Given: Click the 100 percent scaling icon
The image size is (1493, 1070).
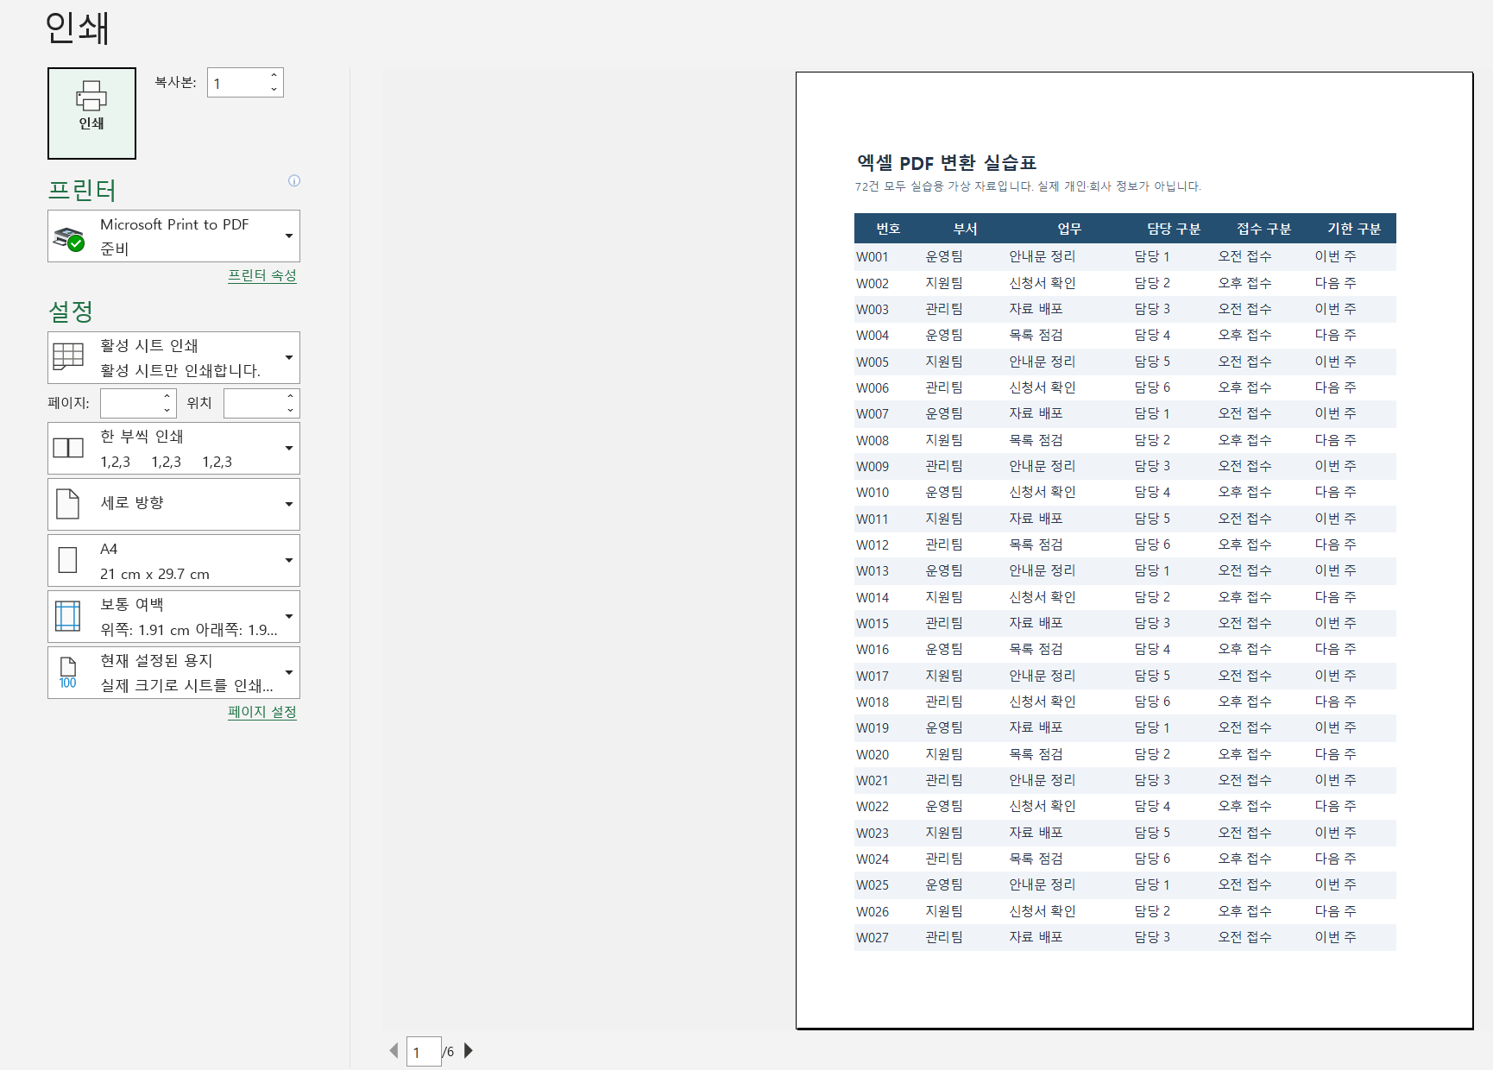Looking at the screenshot, I should tap(67, 673).
